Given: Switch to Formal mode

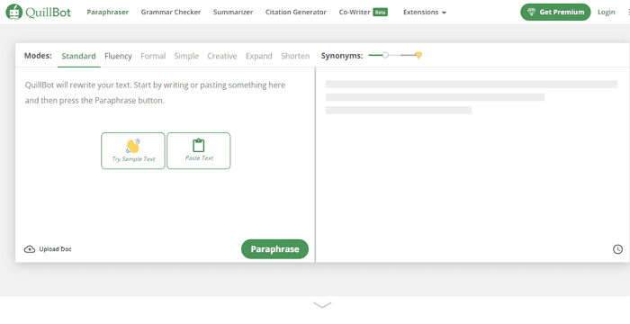Looking at the screenshot, I should pyautogui.click(x=153, y=56).
